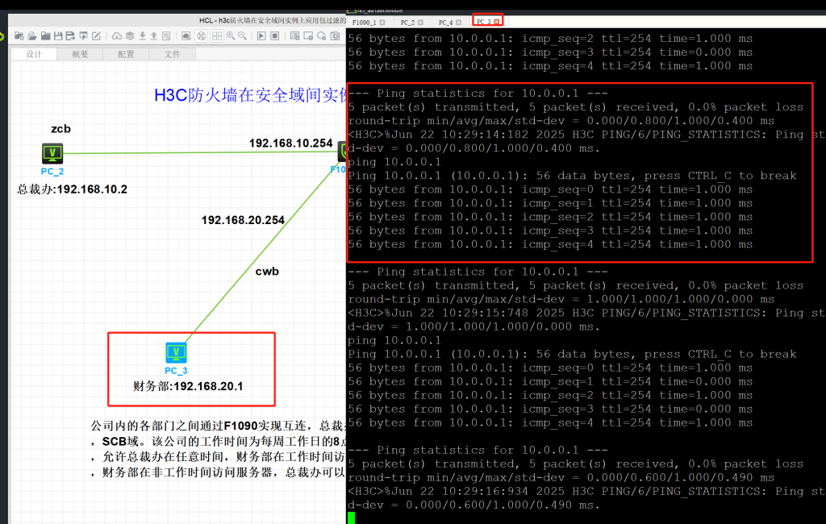Click the add ellipse shape icon
This screenshot has height=524, width=826.
coord(321,35)
